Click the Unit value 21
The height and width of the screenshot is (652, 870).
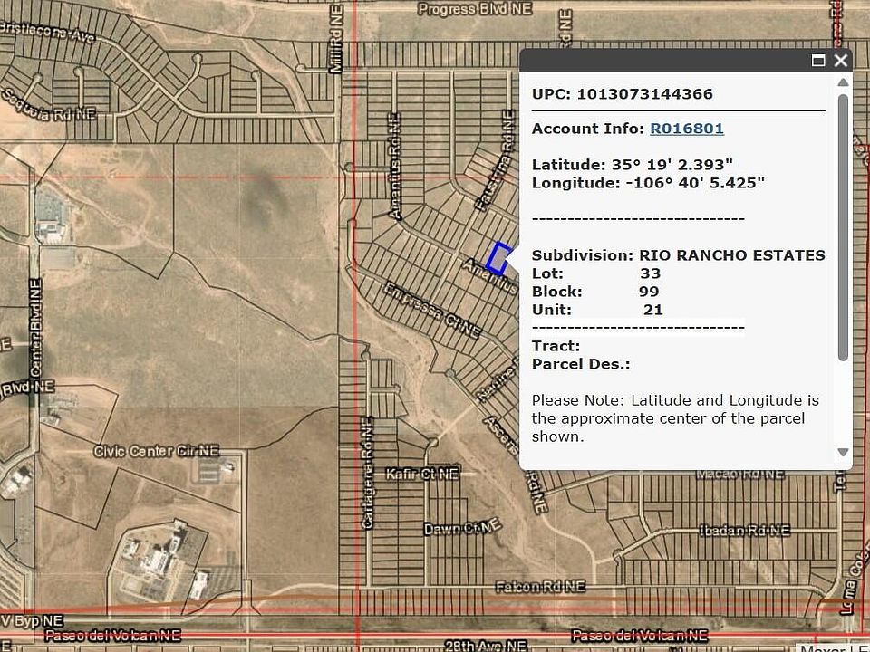coord(653,310)
